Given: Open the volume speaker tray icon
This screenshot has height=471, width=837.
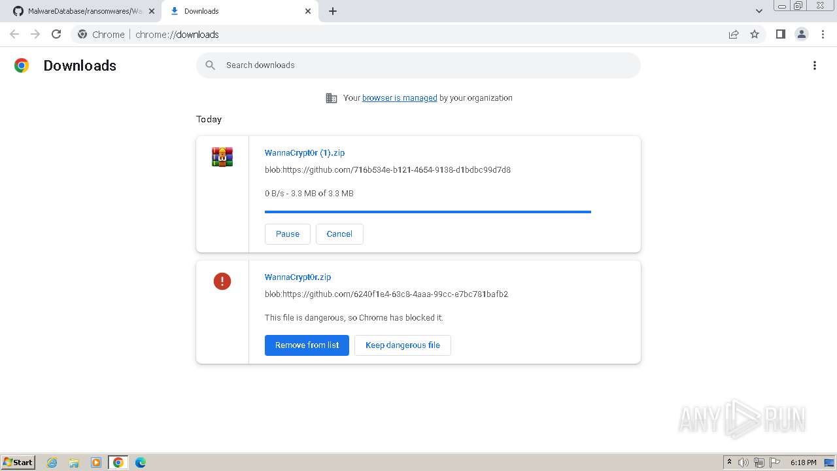Looking at the screenshot, I should (x=743, y=462).
